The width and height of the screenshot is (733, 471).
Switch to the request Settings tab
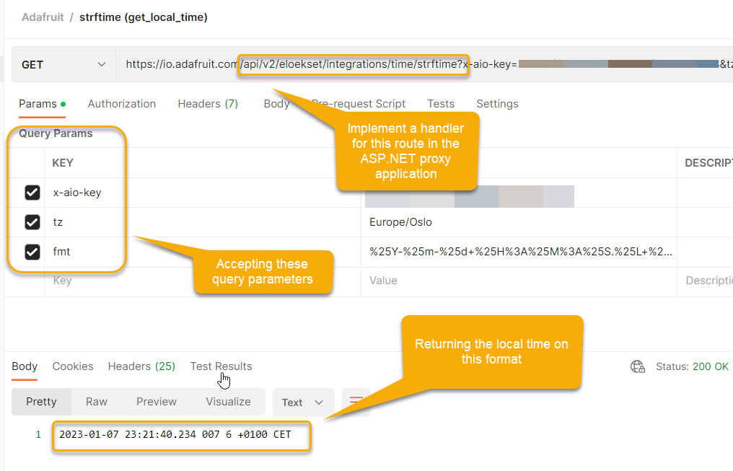pyautogui.click(x=496, y=104)
